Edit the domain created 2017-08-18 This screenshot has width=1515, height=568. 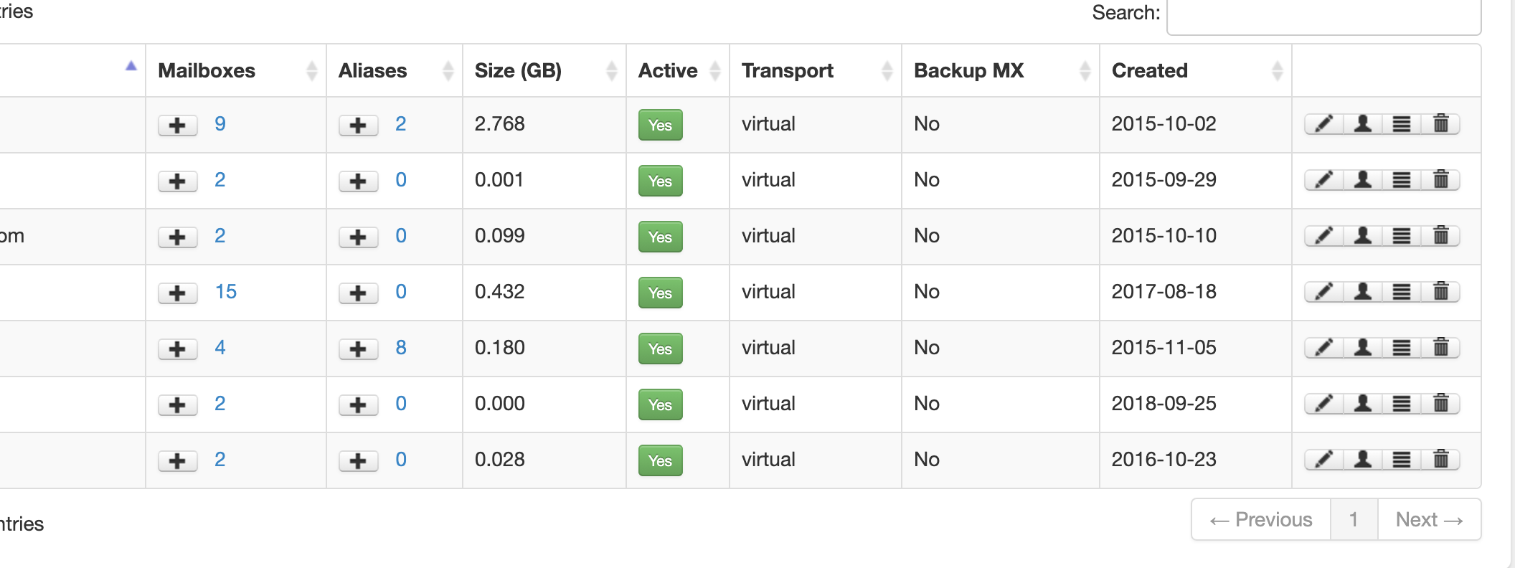coord(1324,292)
